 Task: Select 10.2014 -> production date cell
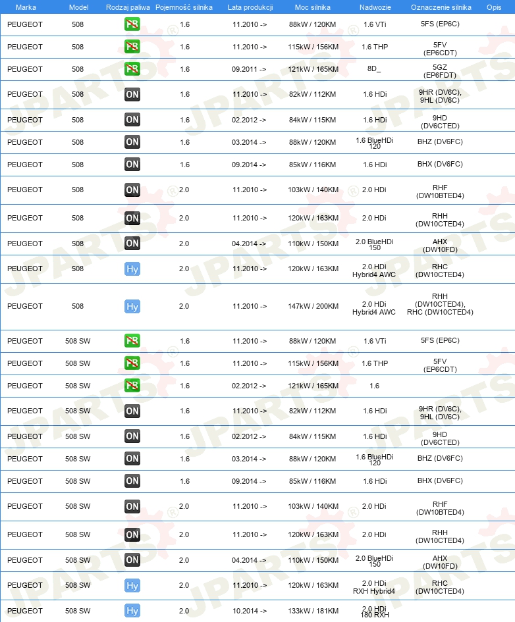pos(250,611)
